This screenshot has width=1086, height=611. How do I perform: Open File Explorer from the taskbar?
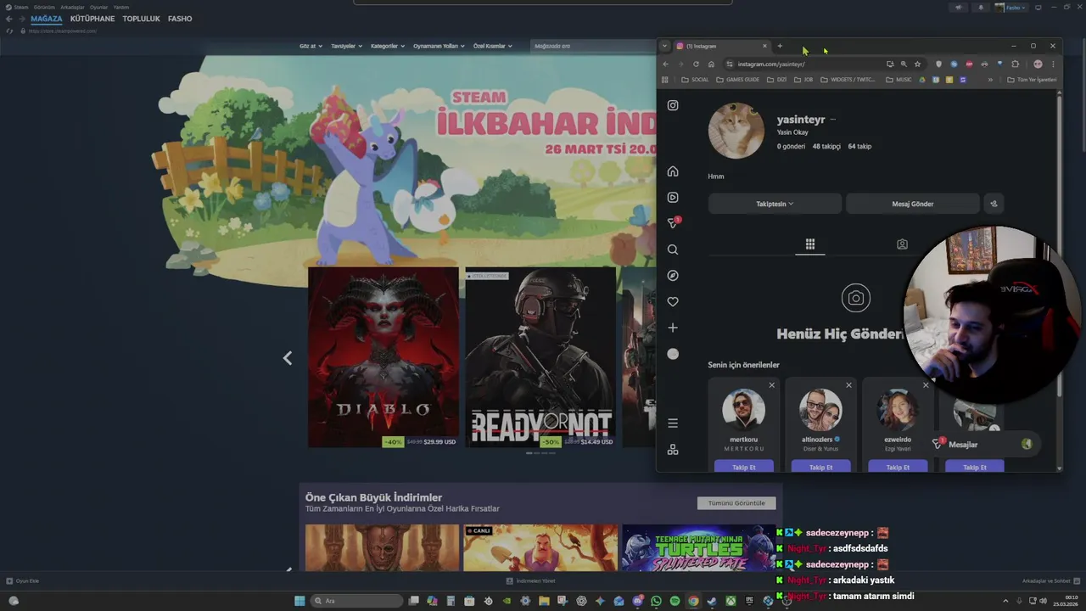[544, 601]
